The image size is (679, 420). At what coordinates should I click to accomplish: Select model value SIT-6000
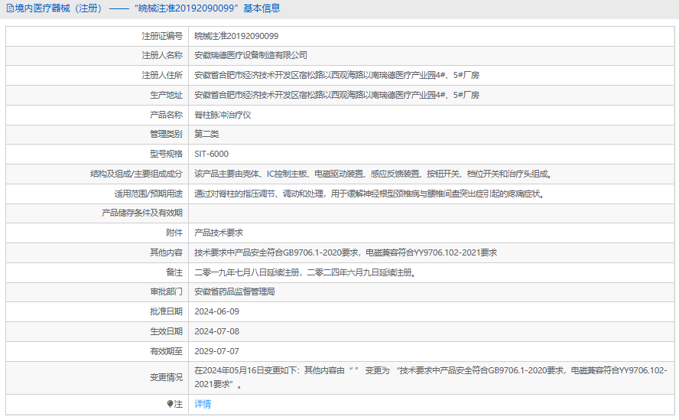211,154
